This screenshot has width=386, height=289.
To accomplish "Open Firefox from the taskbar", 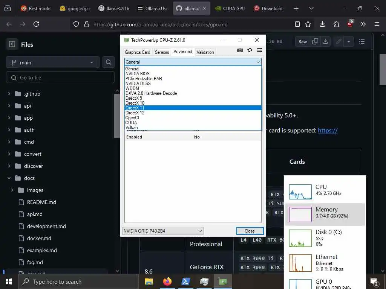I will pos(167,281).
